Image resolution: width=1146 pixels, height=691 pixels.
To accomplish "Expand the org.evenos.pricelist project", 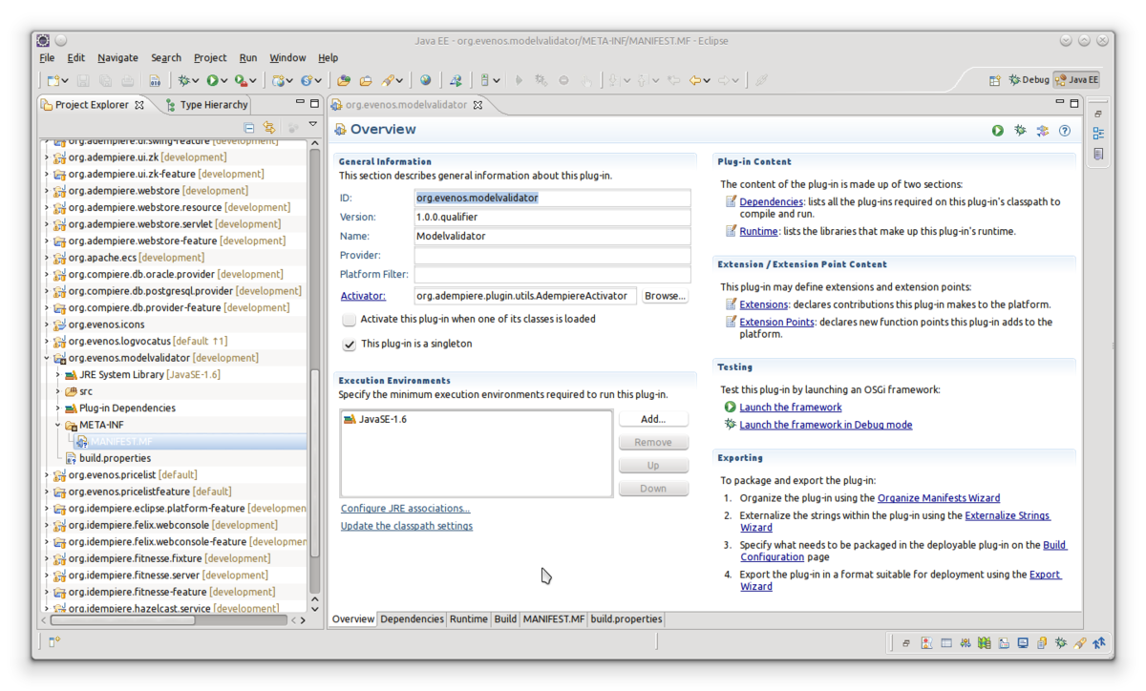I will click(46, 475).
